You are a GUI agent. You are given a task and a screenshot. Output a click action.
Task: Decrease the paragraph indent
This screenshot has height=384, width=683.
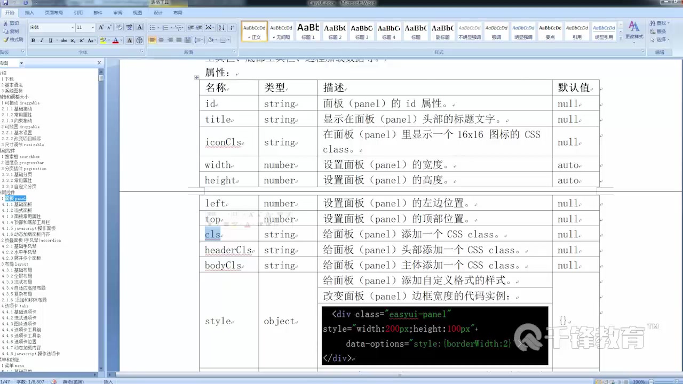(190, 27)
